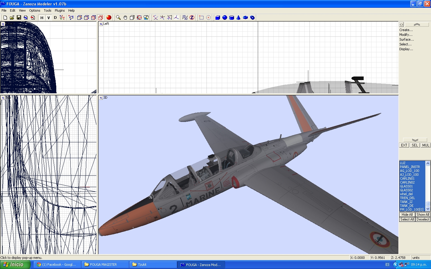Create a blue torus primitive
431x269 pixels.
(x=245, y=18)
